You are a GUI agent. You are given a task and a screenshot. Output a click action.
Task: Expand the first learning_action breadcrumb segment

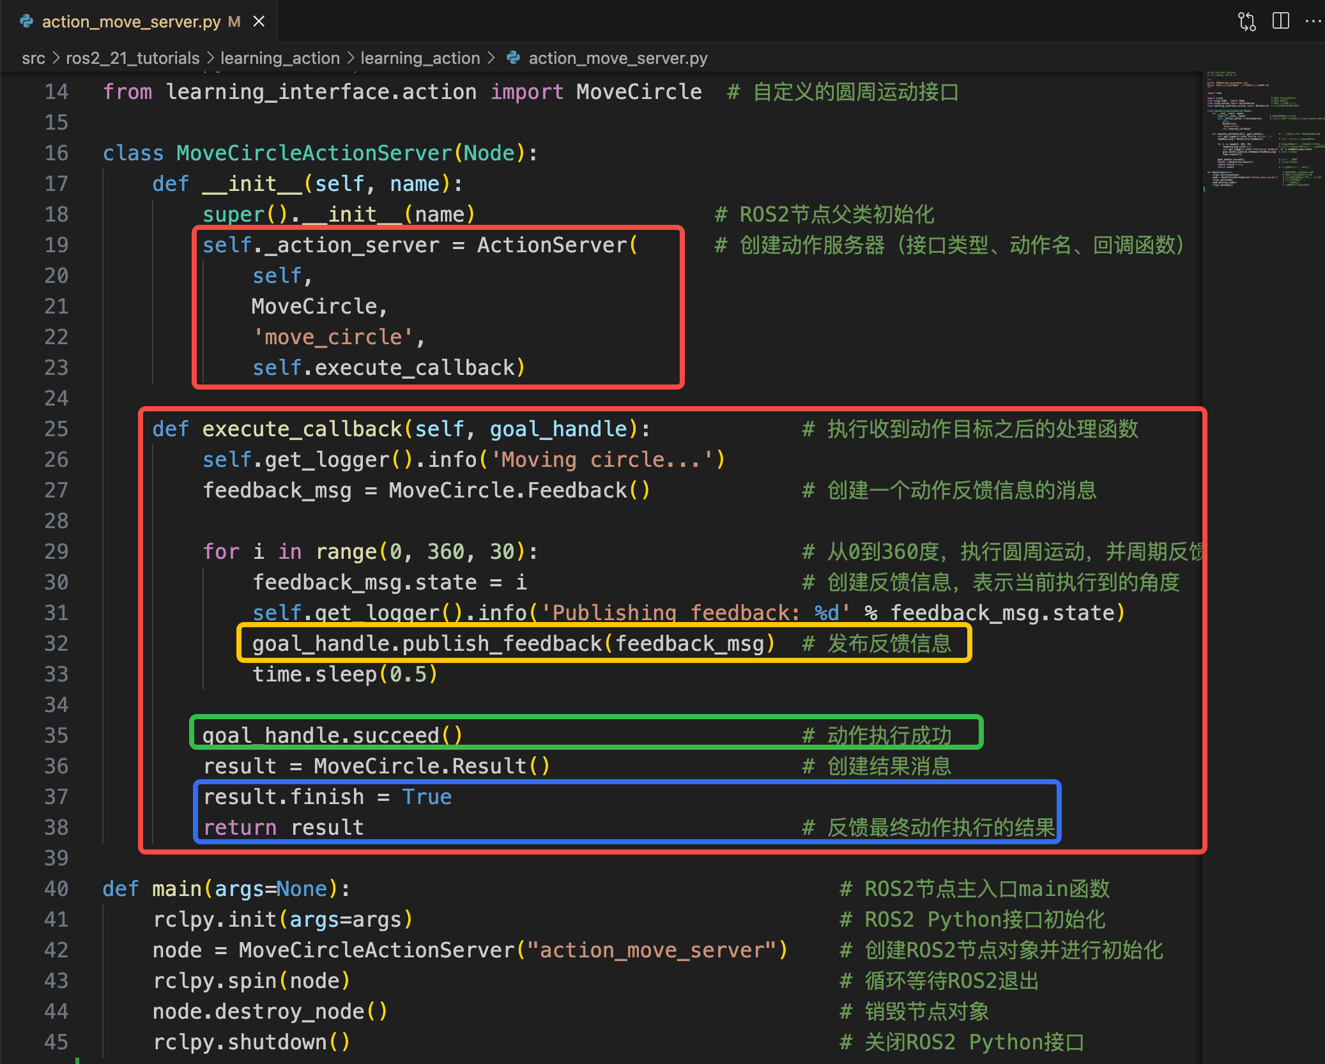[280, 58]
